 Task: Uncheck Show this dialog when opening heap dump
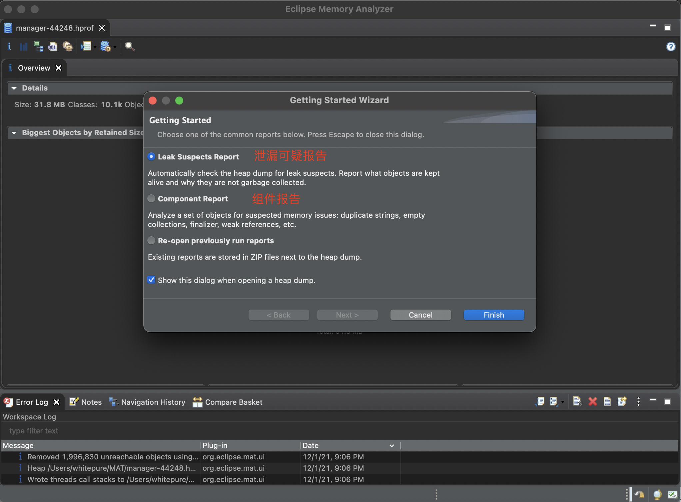[x=151, y=280]
